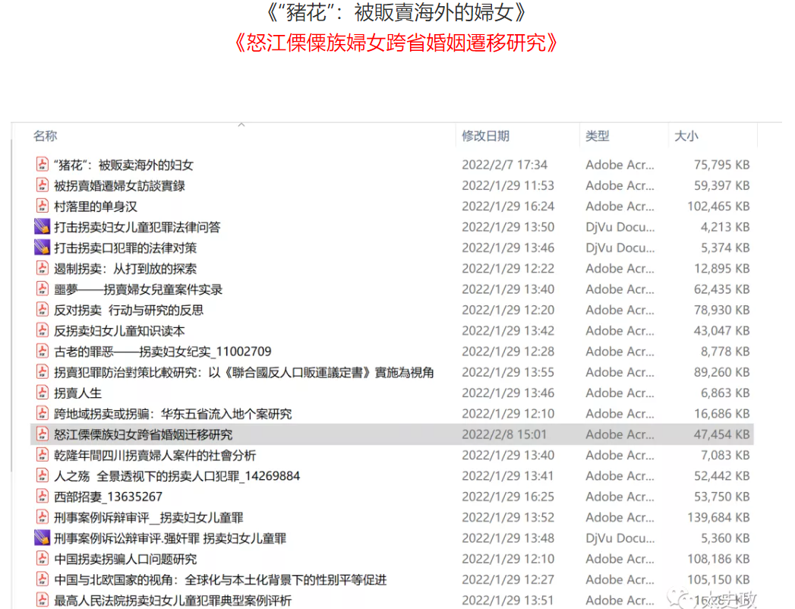Click the sort chevron above the 名称 column
The height and width of the screenshot is (609, 795).
242,124
